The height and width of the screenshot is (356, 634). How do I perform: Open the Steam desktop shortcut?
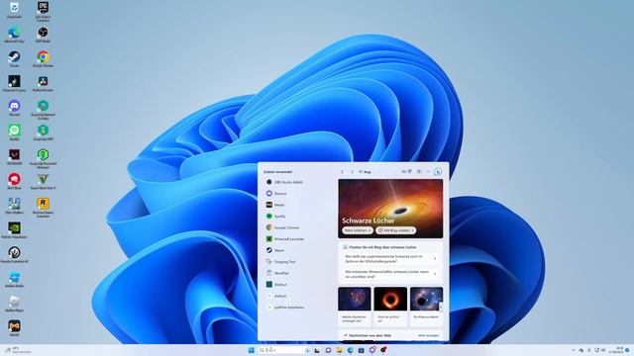[14, 58]
